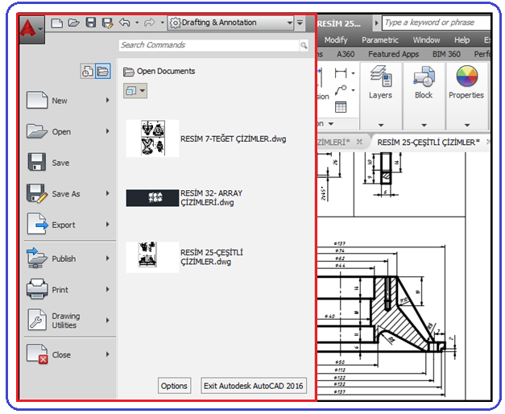505x414 pixels.
Task: Switch to RESİM 25-ÇEŞİTLİ ÇİZİMLER drawing tab
Action: click(x=428, y=142)
